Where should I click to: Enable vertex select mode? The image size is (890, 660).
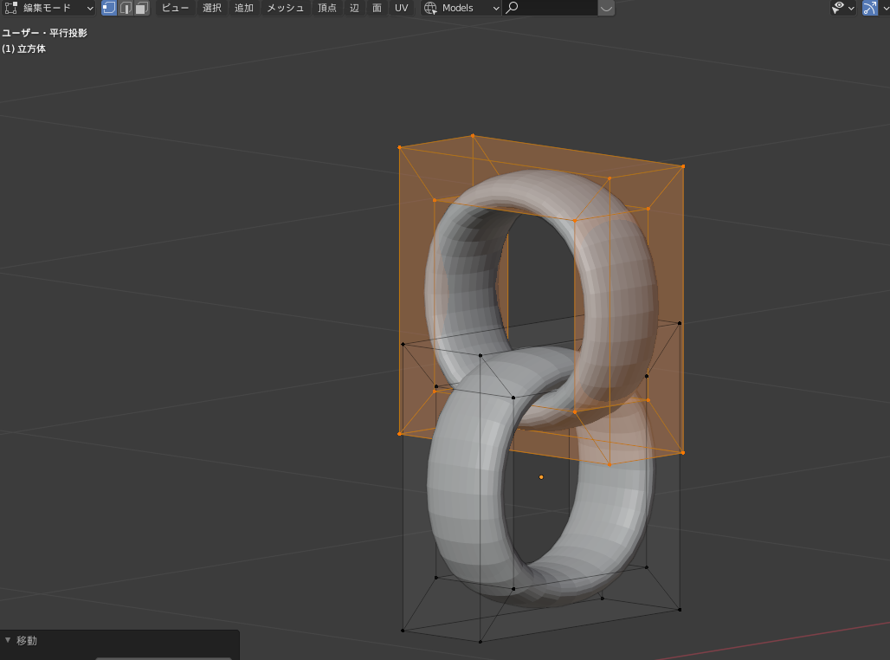[x=109, y=8]
